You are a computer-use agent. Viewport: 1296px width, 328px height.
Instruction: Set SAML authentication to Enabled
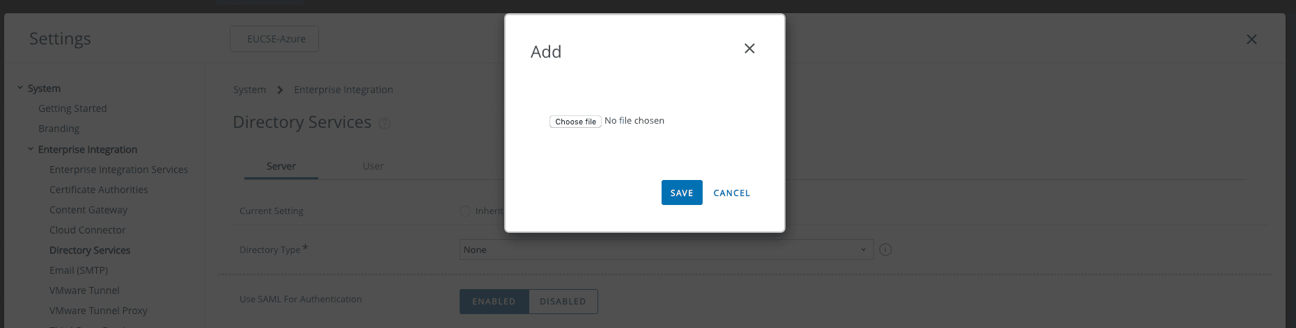point(494,302)
